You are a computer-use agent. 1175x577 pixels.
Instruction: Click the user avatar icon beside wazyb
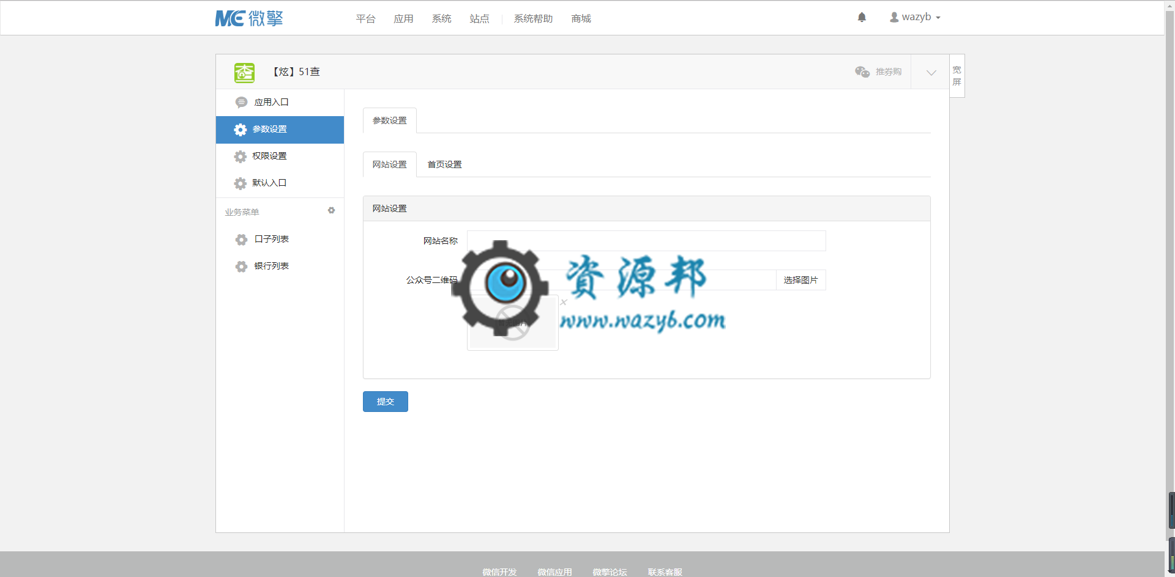tap(894, 17)
